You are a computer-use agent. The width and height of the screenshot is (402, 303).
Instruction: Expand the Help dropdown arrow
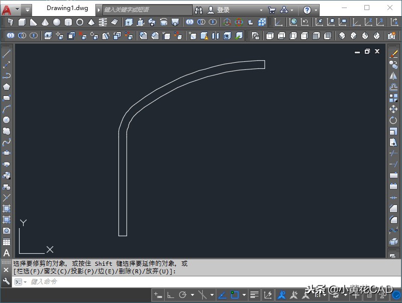[316, 10]
